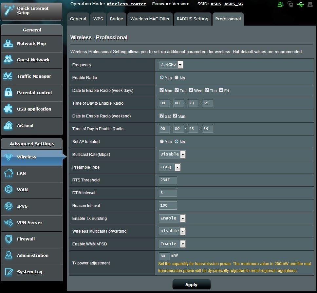Screen dimensions: 317x293
Task: Open the Wireless MAC Filter tab
Action: (x=150, y=19)
